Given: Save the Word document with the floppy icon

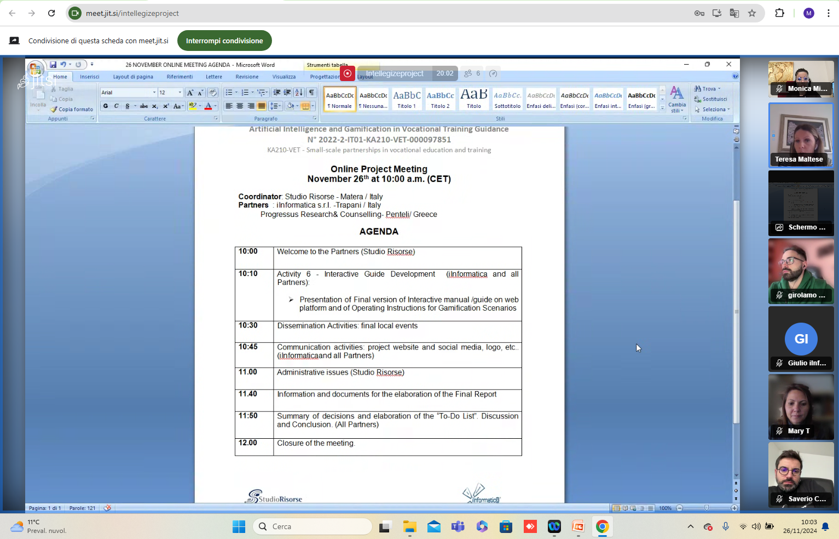Looking at the screenshot, I should tap(53, 65).
